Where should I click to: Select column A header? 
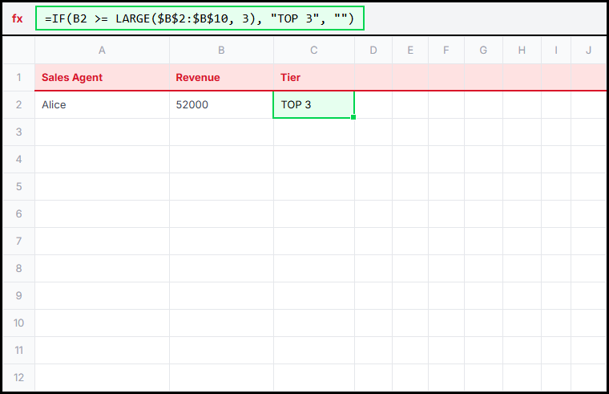coord(102,51)
